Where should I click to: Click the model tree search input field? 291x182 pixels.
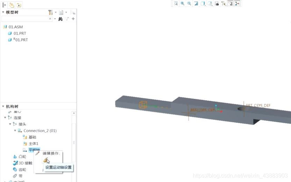[24, 19]
